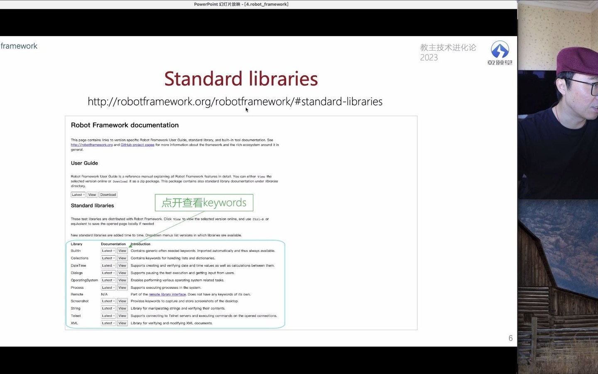Click the '教主技术进化论 2023' header text
The width and height of the screenshot is (598, 374).
click(x=448, y=52)
